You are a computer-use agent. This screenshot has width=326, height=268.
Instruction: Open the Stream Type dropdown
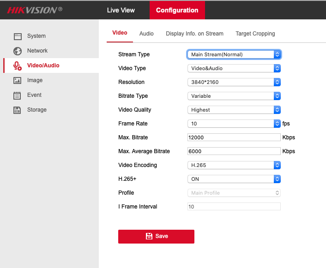pyautogui.click(x=234, y=54)
